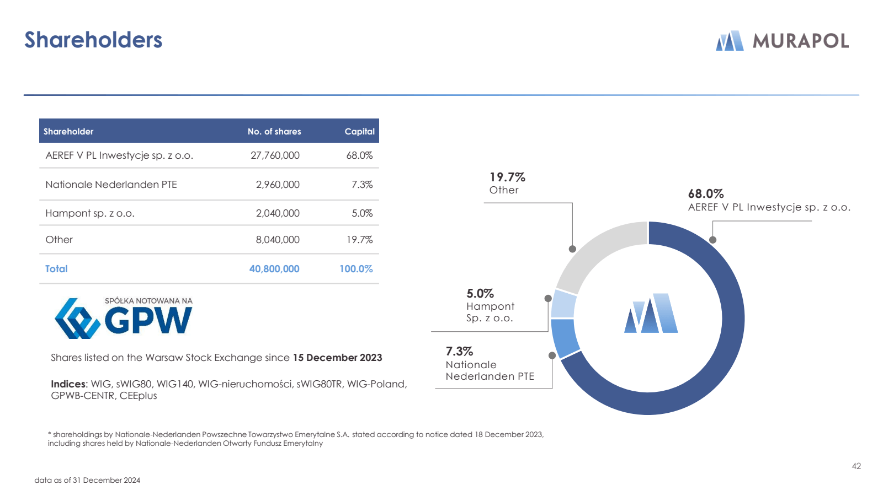This screenshot has width=883, height=496.
Task: Click the "7.3% Nationale Nederlanden PTE" chart label
Action: pos(490,364)
